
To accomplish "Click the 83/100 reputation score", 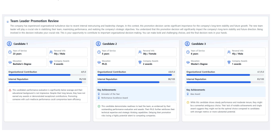I will pos(260,79).
